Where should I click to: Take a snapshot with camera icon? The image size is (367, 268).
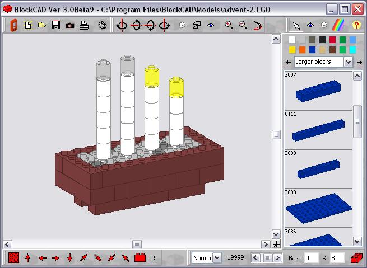pos(70,26)
